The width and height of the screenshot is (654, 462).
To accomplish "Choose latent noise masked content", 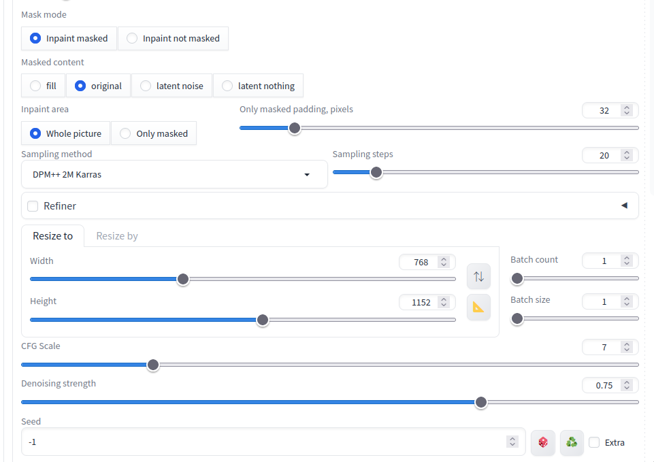I will (171, 86).
